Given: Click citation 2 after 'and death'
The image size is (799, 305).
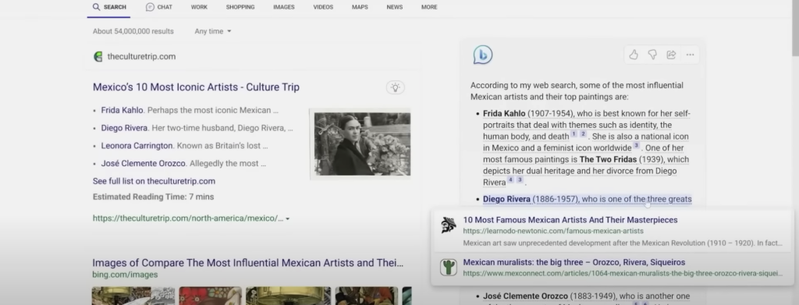Looking at the screenshot, I should click(583, 134).
